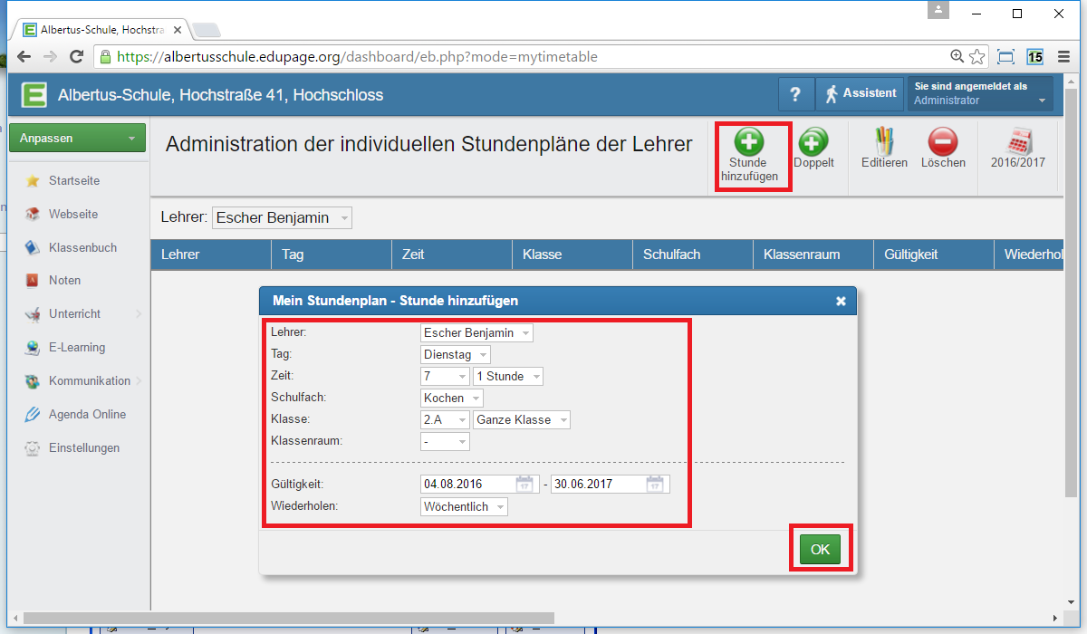Screen dimensions: 1087x634
Task: Select Klassenbuch in the sidebar
Action: pyautogui.click(x=82, y=247)
